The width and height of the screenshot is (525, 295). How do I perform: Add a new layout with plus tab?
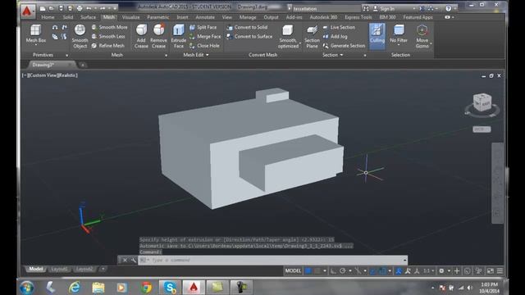click(103, 269)
